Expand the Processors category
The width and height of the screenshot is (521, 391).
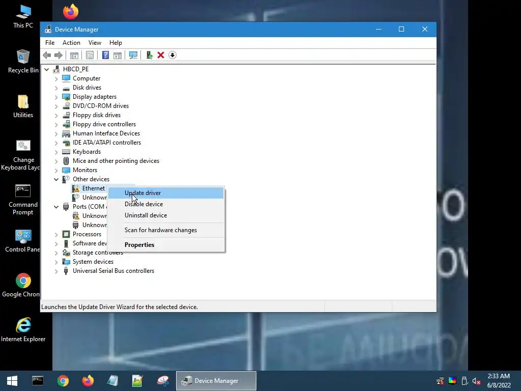click(56, 235)
